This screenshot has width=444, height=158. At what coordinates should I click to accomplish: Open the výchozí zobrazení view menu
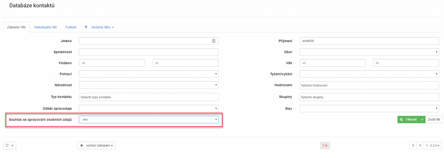[97, 145]
